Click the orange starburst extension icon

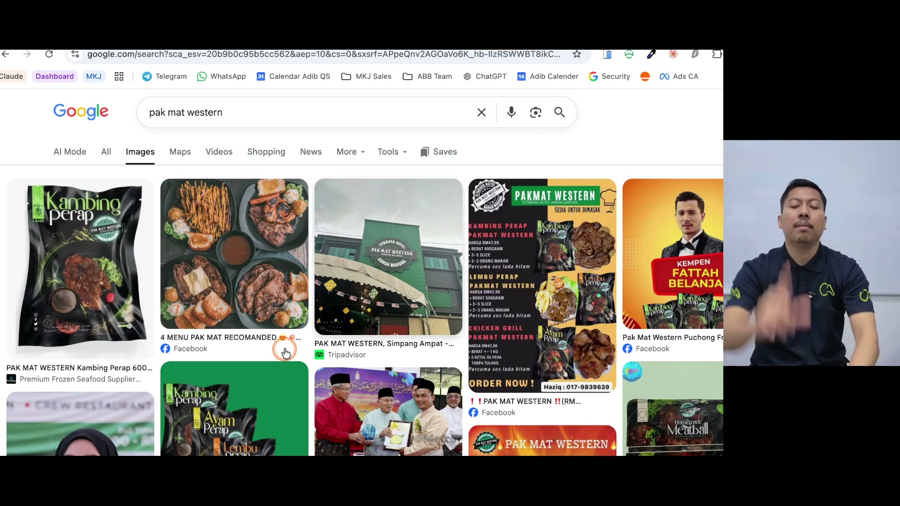point(673,54)
